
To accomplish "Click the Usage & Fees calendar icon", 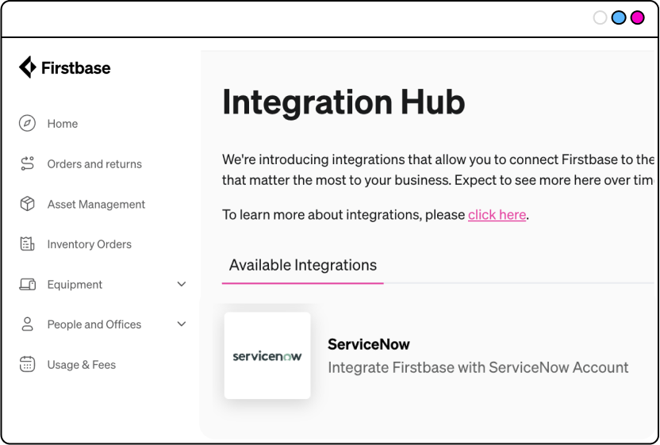I will coord(27,364).
